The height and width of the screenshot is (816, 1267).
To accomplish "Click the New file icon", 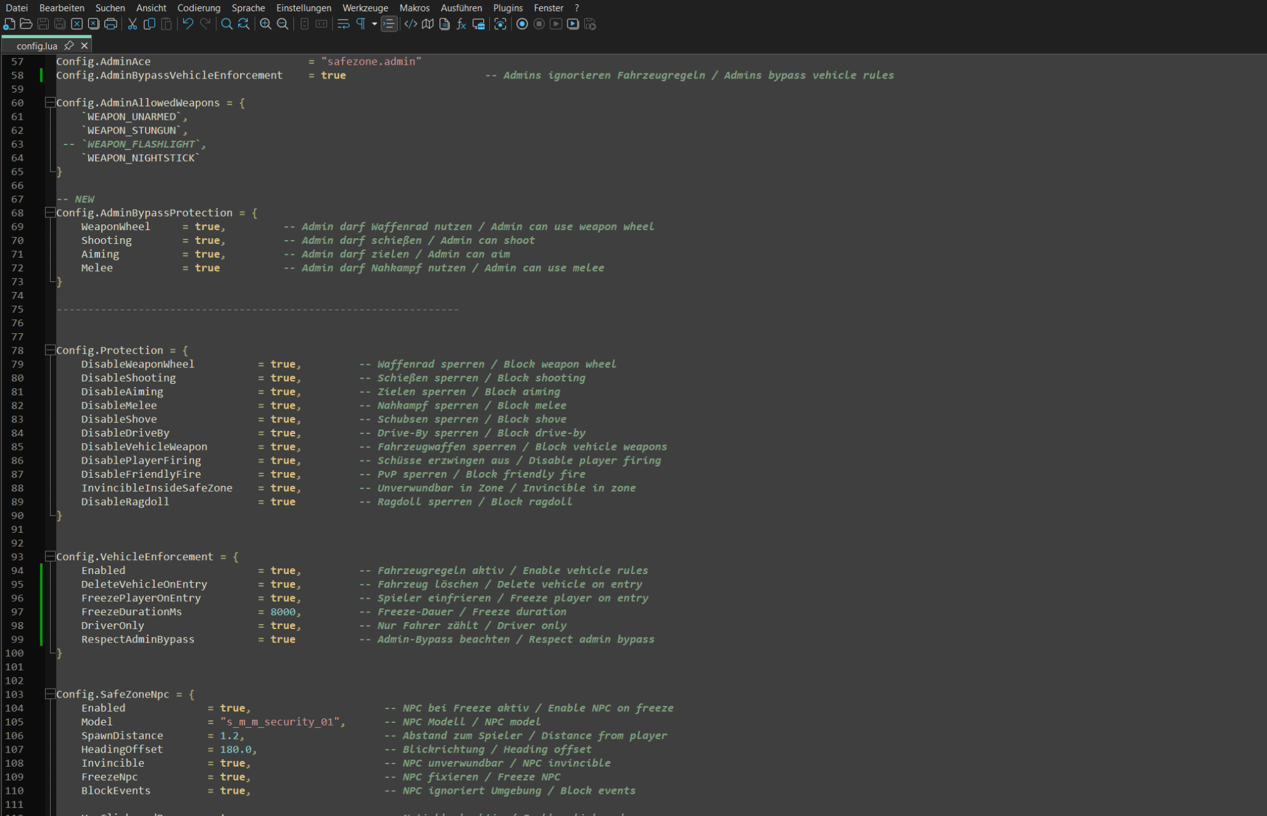I will coord(9,24).
